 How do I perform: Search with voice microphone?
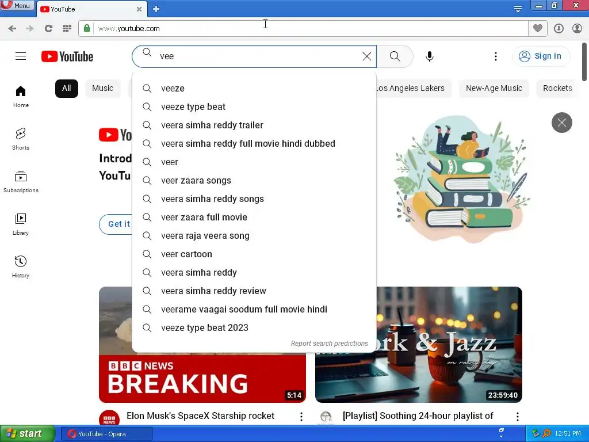pyautogui.click(x=430, y=56)
